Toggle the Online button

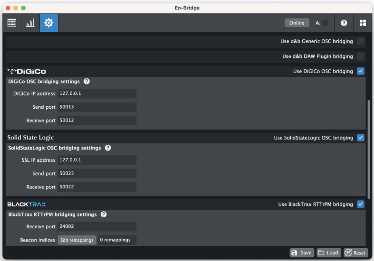(x=297, y=23)
